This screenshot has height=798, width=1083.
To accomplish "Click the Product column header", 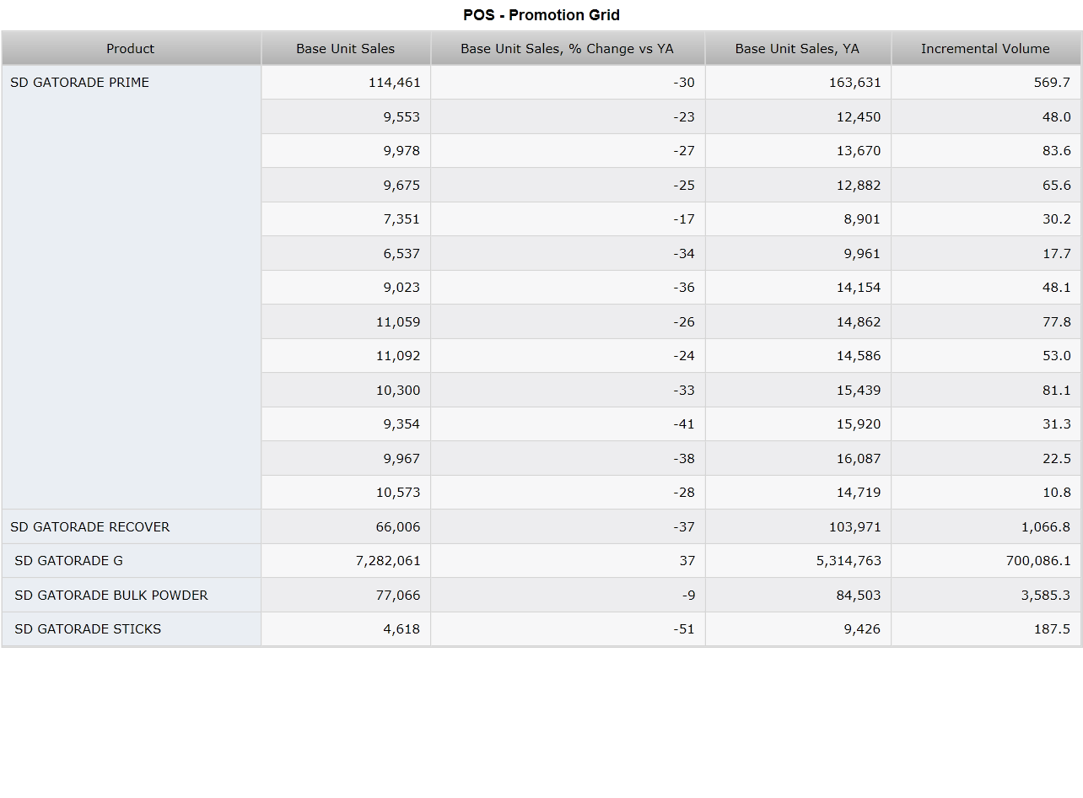I will tap(131, 49).
